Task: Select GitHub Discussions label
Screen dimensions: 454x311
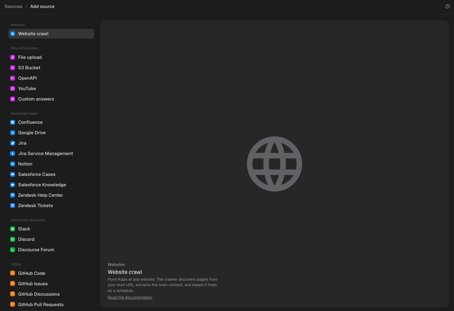Action: point(39,294)
